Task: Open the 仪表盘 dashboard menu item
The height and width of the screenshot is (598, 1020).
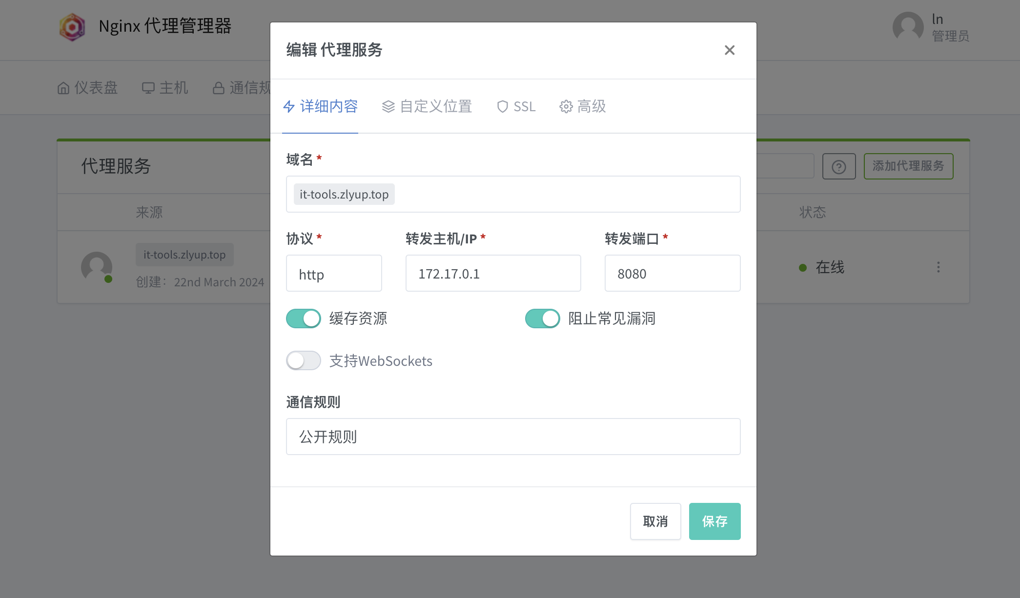Action: click(x=87, y=88)
